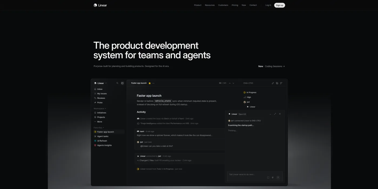Open the Product menu
The height and width of the screenshot is (189, 378).
coord(198,5)
